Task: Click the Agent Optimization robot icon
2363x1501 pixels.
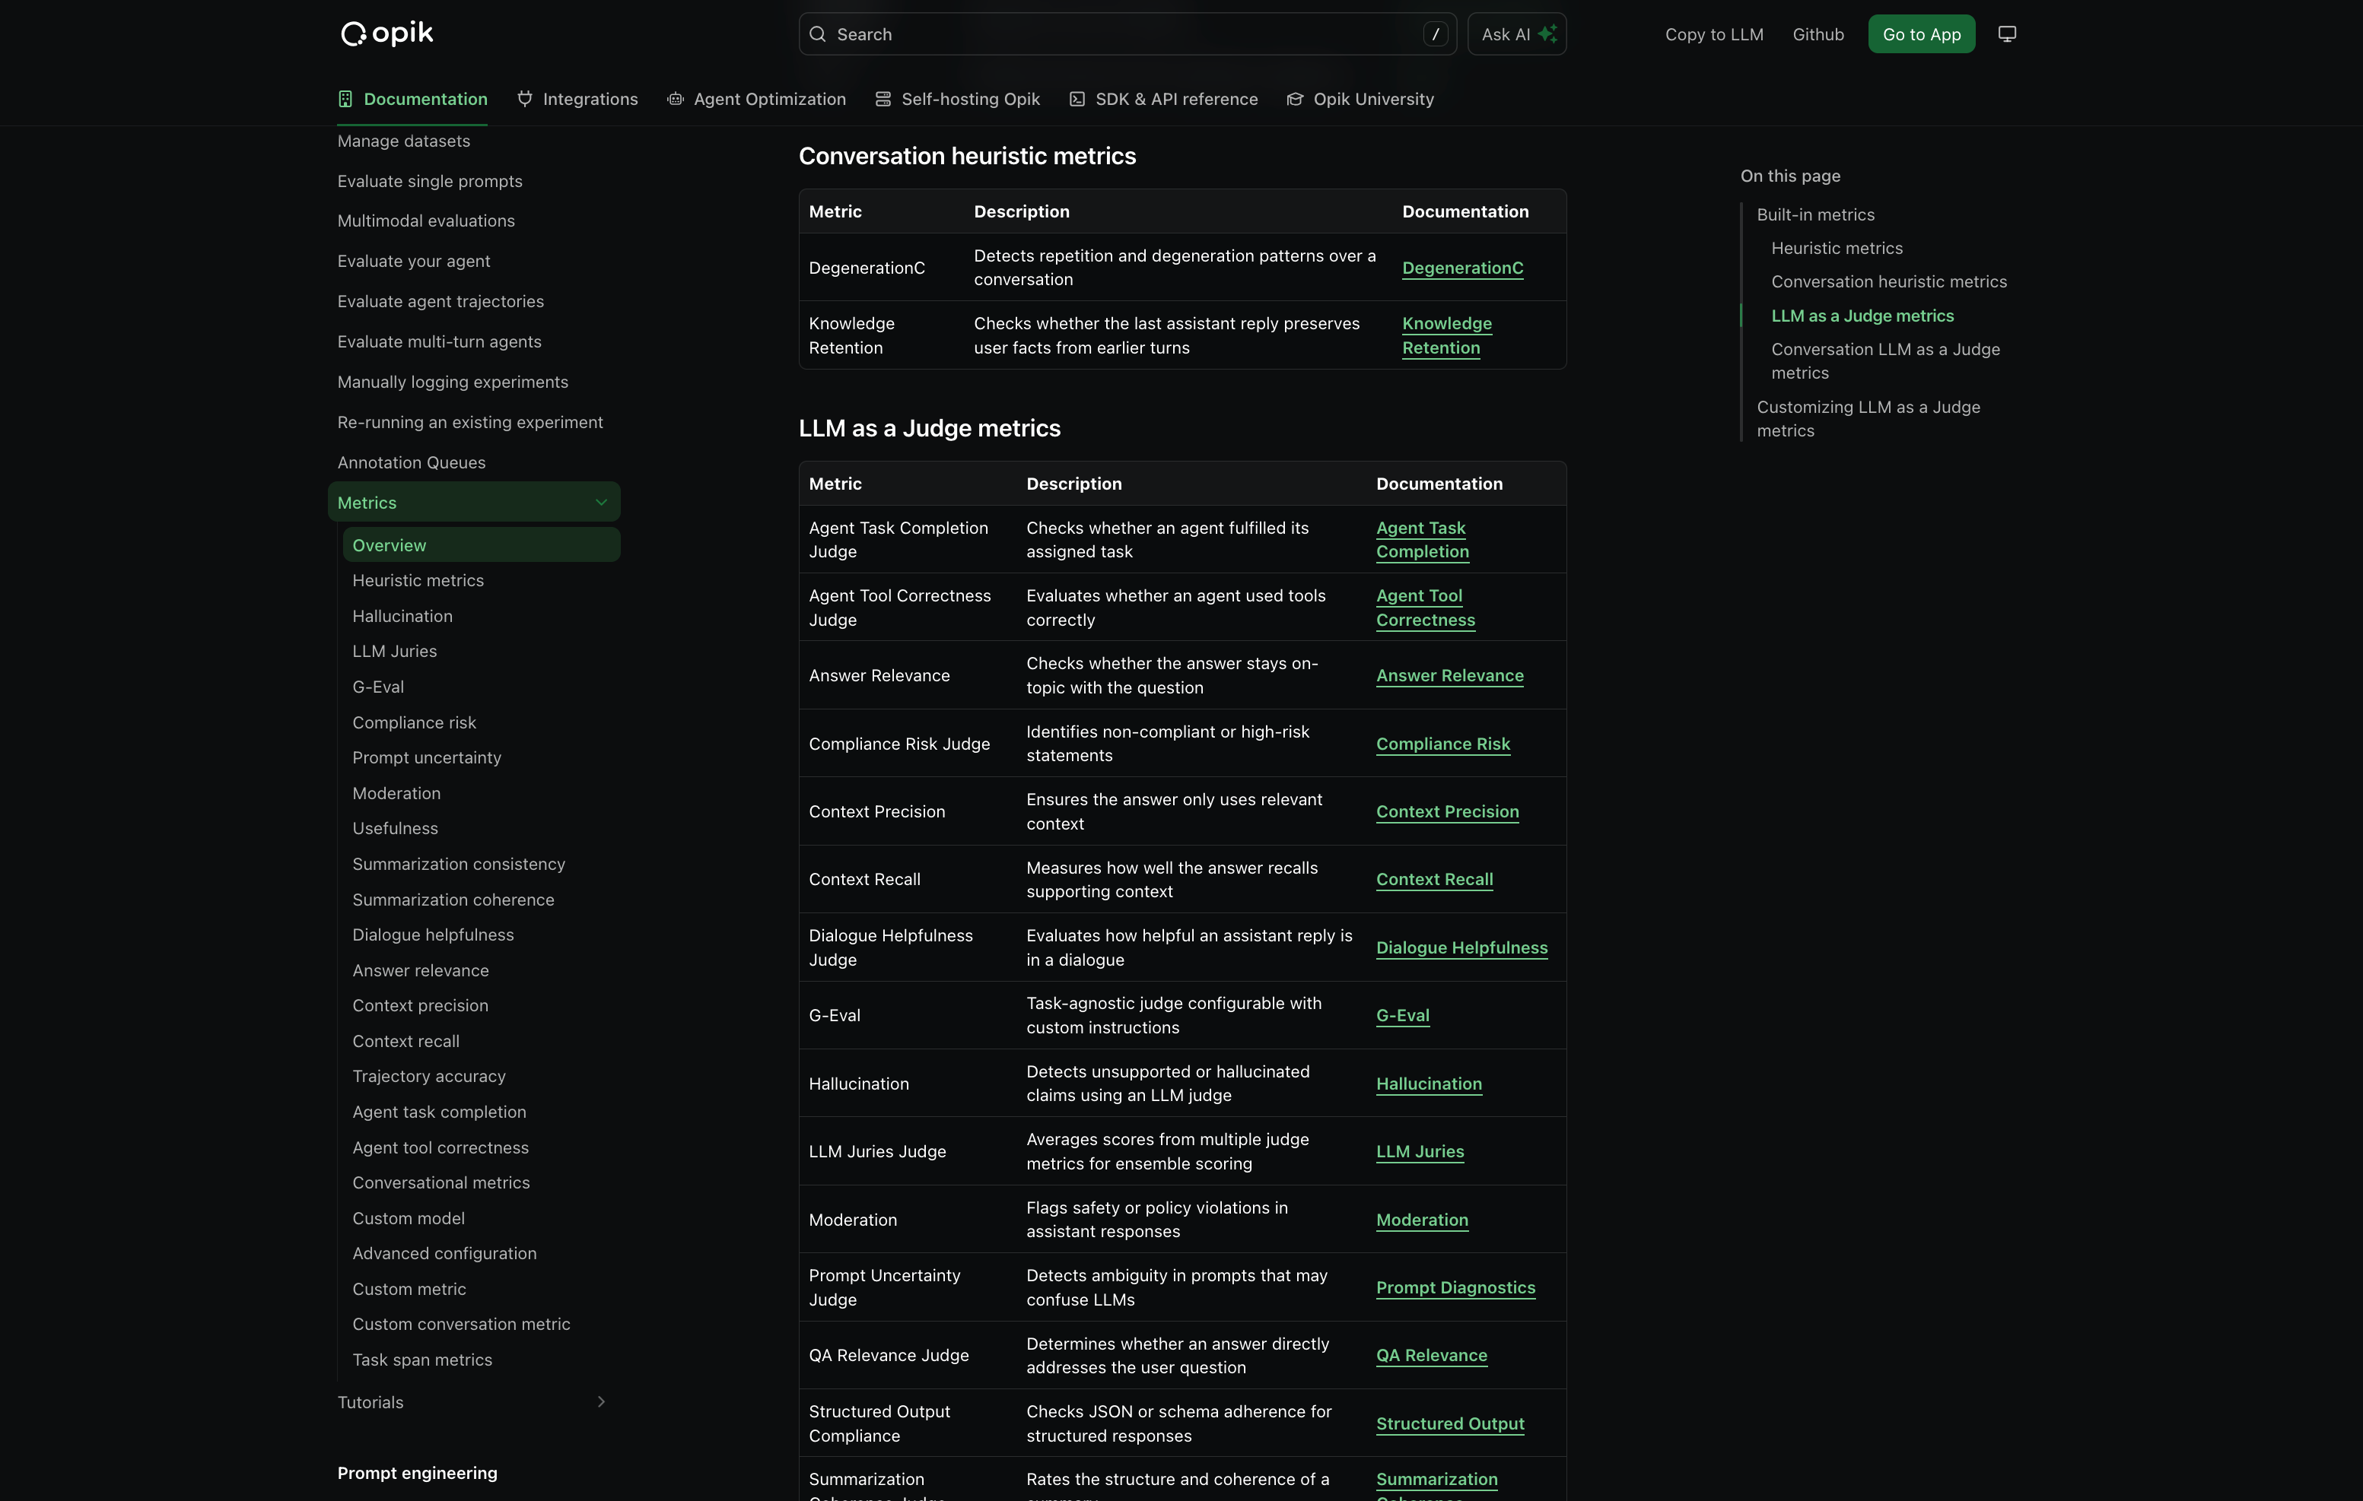Action: 675,99
